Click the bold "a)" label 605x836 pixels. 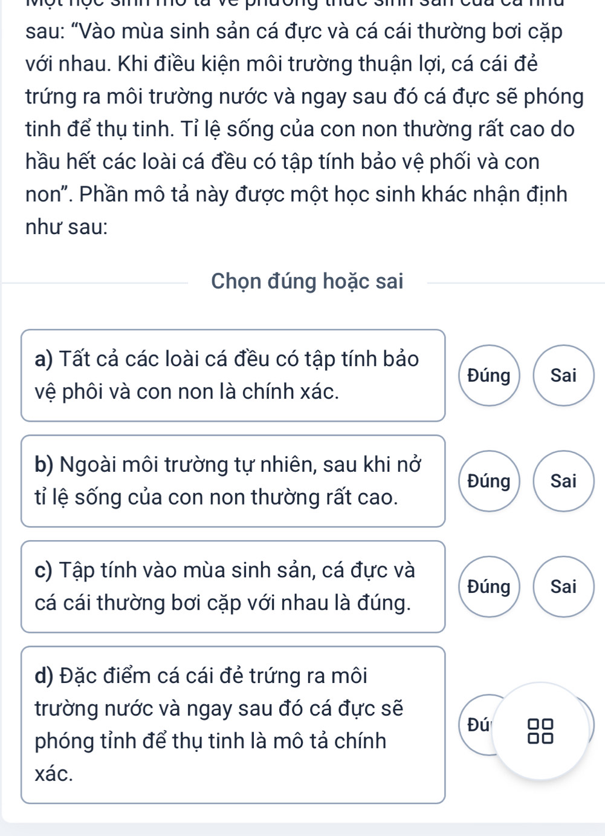tap(44, 359)
